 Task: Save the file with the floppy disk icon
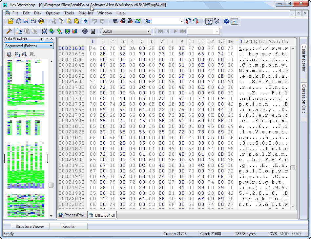tap(26, 21)
